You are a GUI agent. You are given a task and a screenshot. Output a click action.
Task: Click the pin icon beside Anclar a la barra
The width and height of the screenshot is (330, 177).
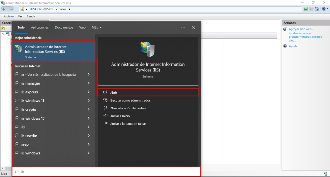coord(105,123)
